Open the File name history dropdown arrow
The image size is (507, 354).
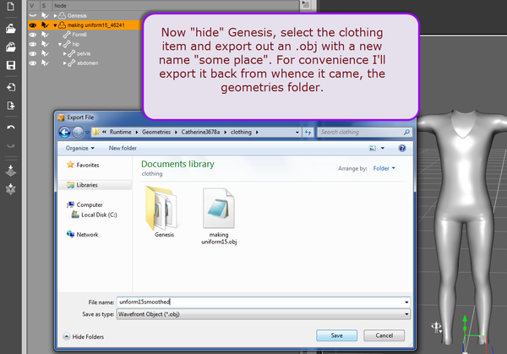coord(406,302)
